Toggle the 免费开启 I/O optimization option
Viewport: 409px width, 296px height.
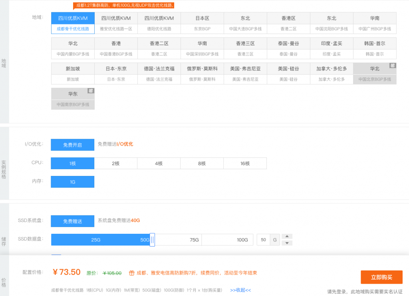[x=73, y=145]
